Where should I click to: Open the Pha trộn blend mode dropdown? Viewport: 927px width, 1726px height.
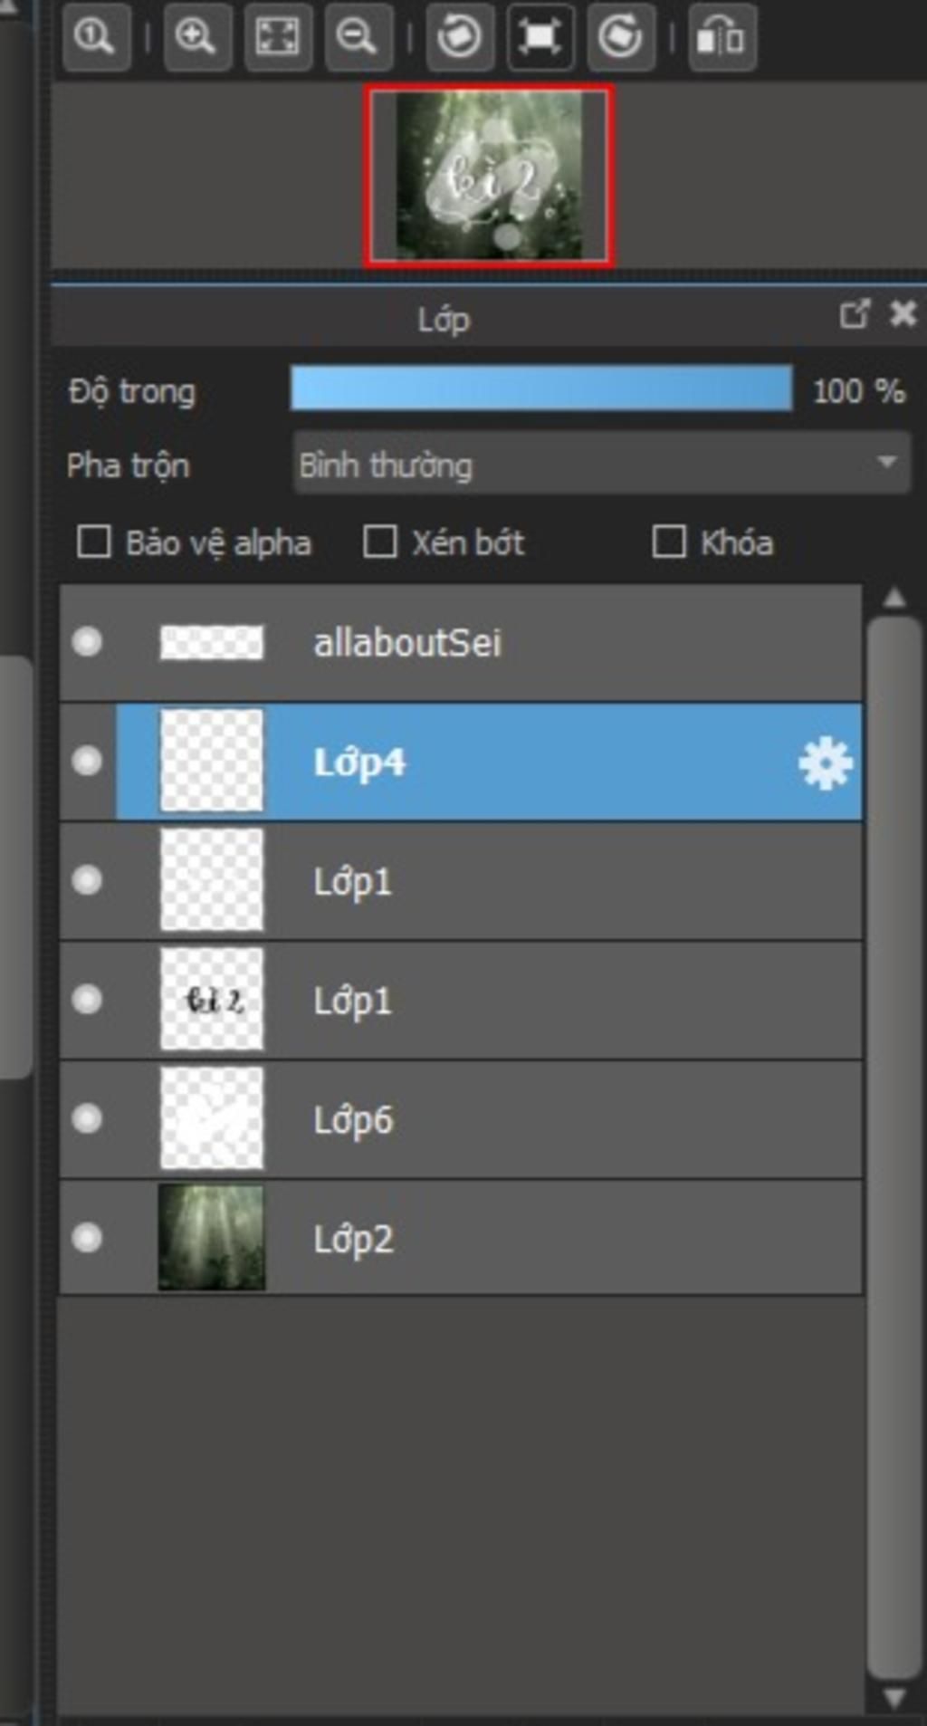click(x=601, y=465)
